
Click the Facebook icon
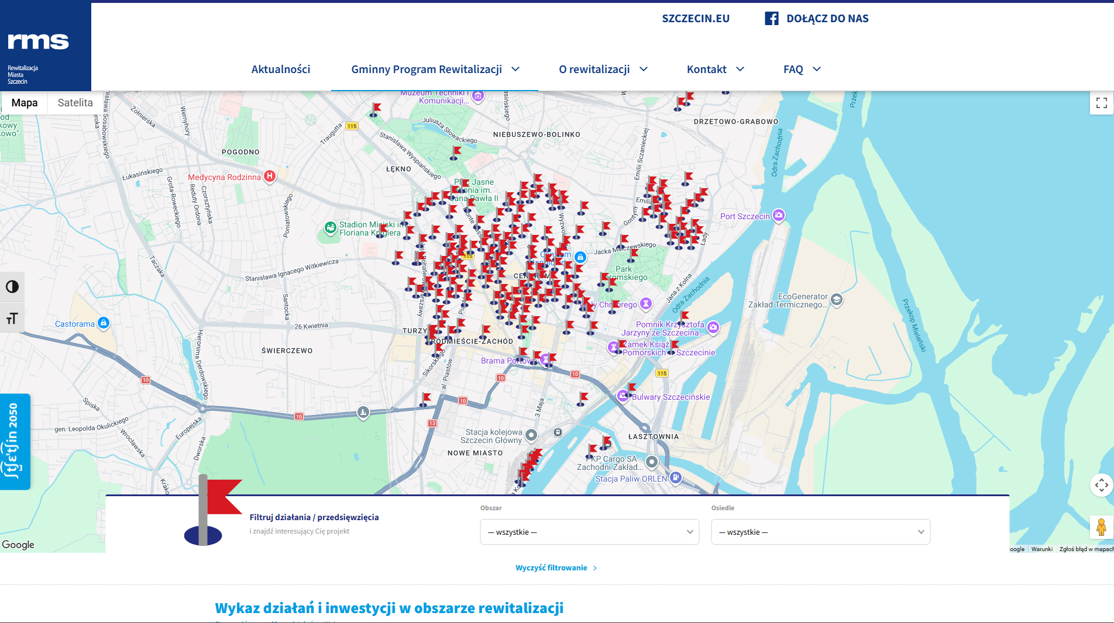pos(772,18)
